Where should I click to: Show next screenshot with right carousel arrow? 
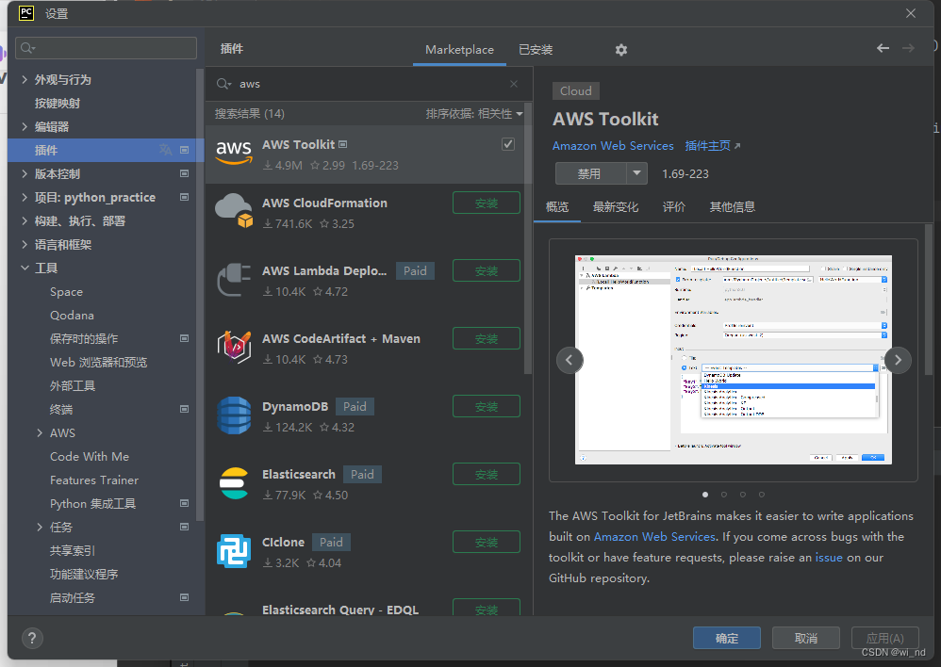[898, 361]
